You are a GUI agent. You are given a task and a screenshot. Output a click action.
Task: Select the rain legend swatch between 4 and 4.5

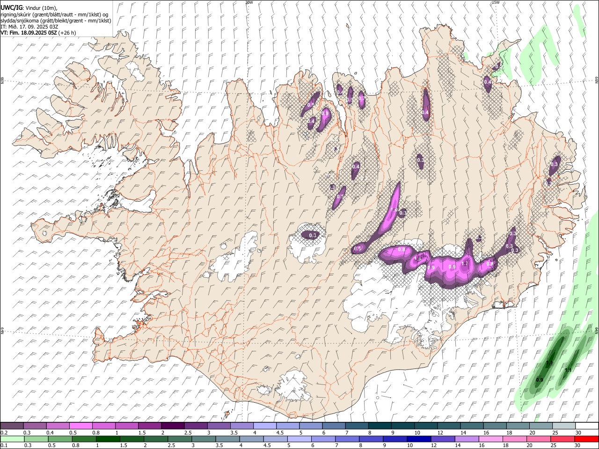(x=251, y=439)
